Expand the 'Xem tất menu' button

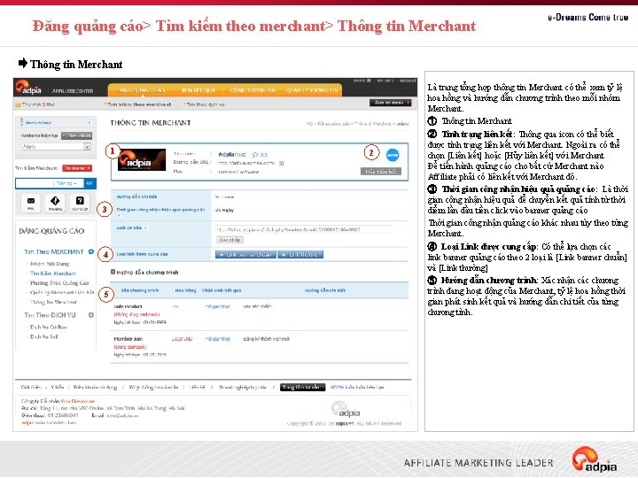click(390, 103)
